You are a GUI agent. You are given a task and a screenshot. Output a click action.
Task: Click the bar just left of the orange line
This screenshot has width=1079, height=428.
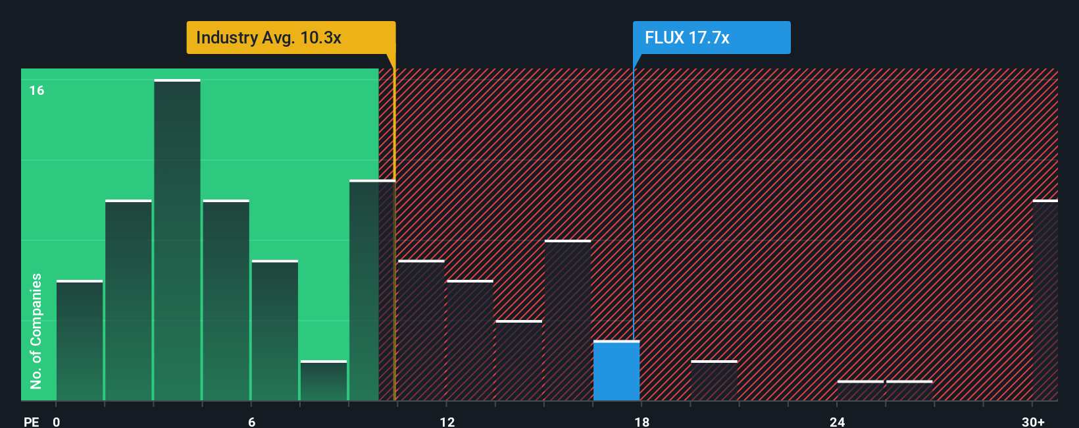372,290
